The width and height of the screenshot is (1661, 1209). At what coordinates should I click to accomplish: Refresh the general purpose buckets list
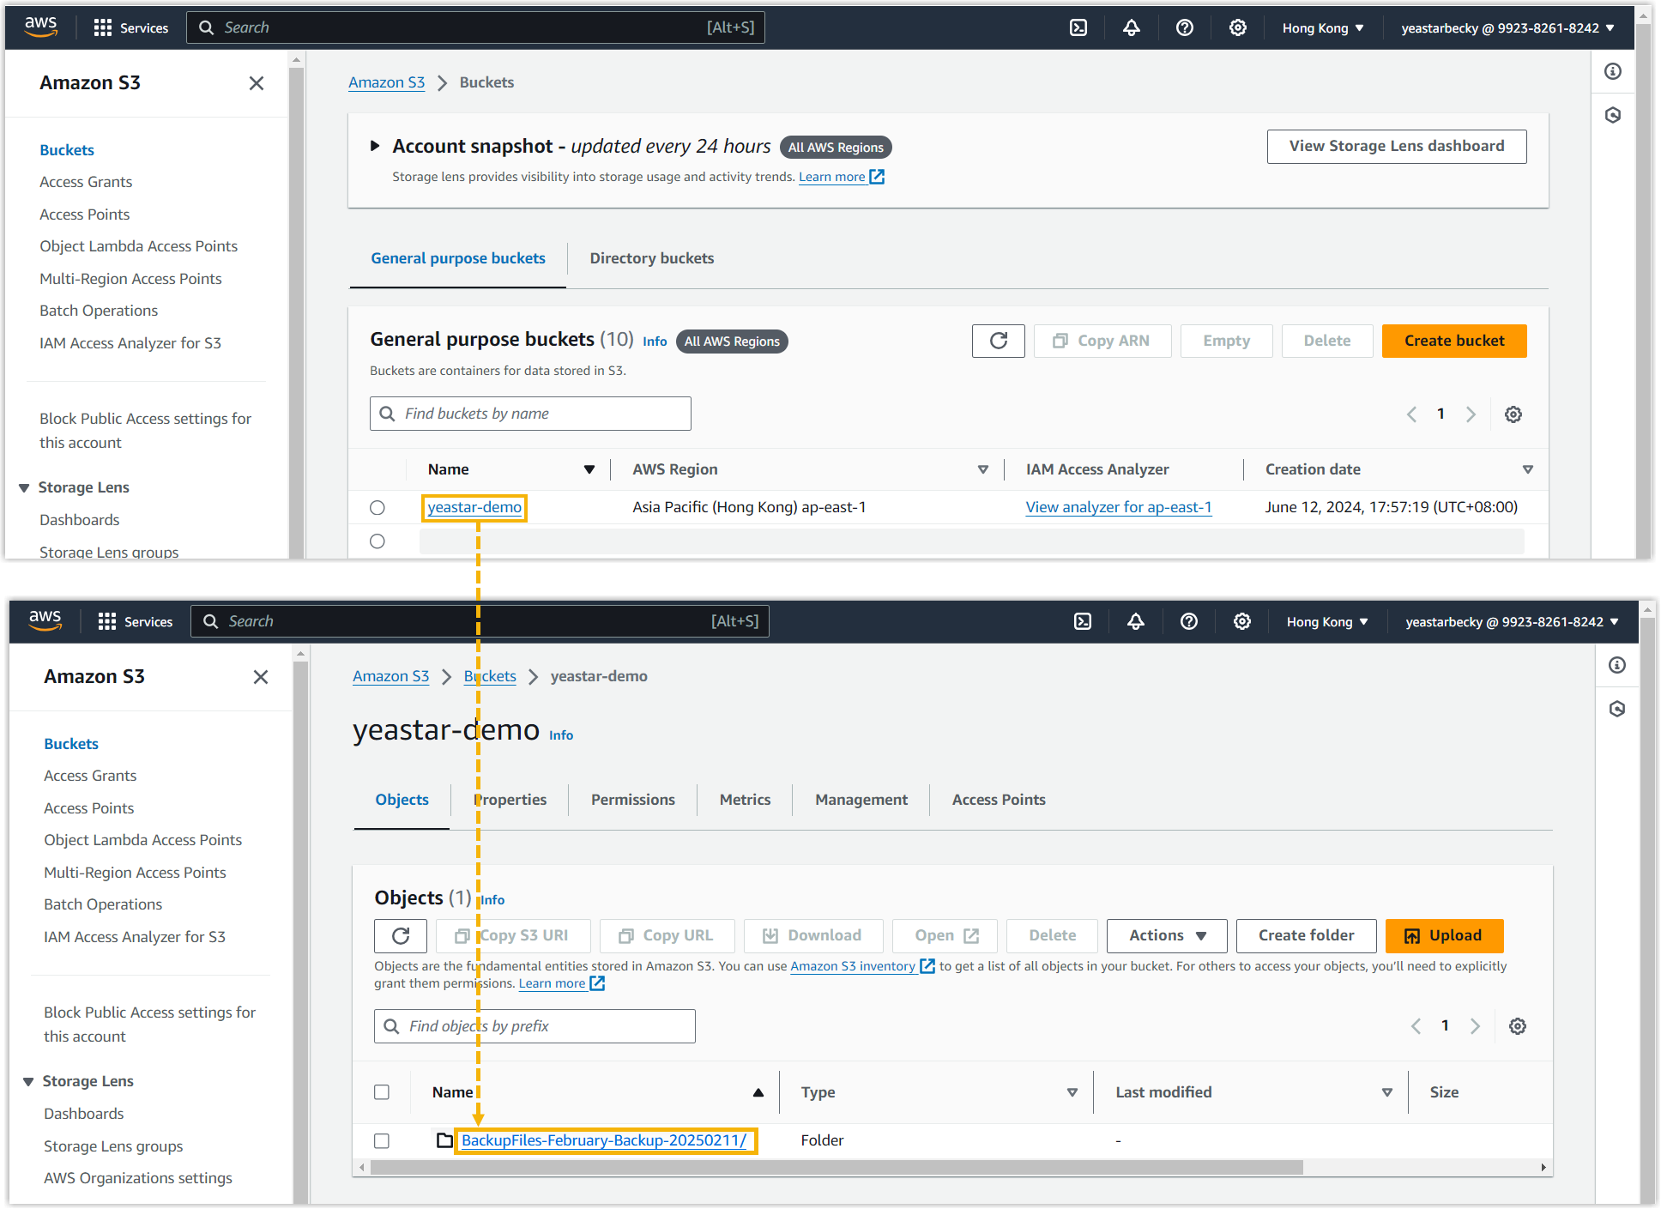click(x=998, y=341)
